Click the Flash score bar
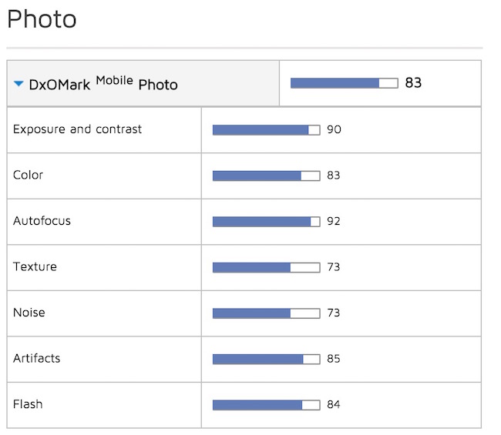Screen dimensions: 501x435 (x=266, y=405)
